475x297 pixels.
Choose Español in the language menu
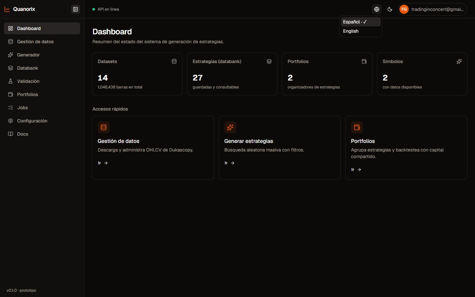(x=361, y=22)
